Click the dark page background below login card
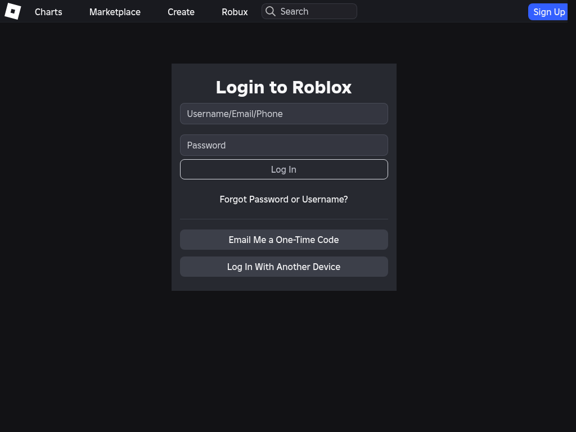Screen dimensions: 576x432 pos(283,360)
